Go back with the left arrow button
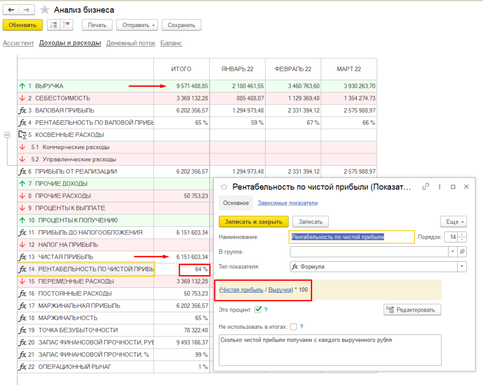Screen dimensions: 483x385 11,10
